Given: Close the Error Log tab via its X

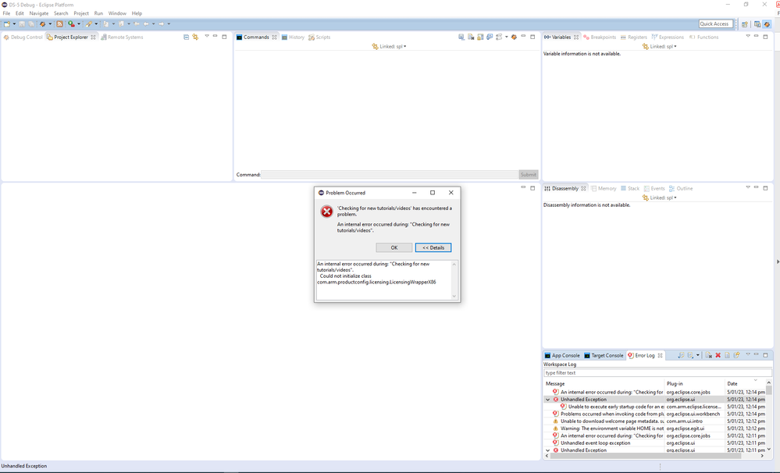Looking at the screenshot, I should click(x=660, y=356).
